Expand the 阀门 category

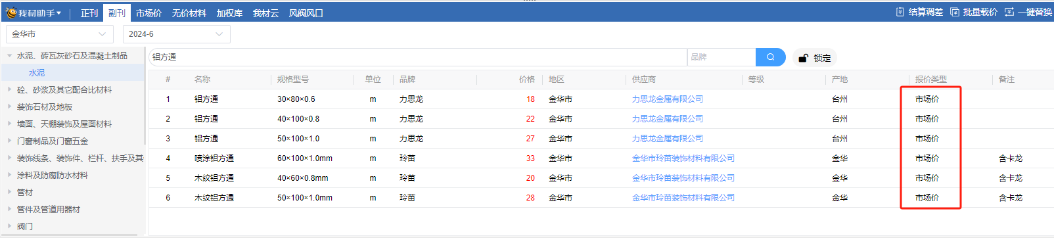point(9,227)
